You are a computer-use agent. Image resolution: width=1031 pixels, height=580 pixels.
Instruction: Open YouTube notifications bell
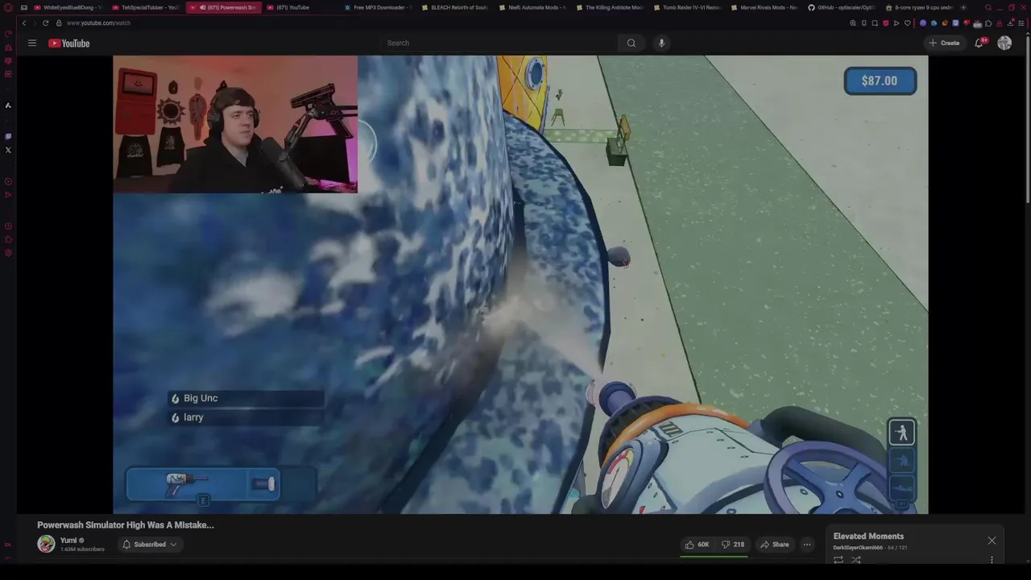click(x=979, y=43)
